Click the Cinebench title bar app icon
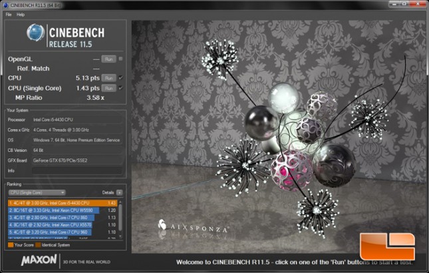Viewport: 429px width, 273px height. (6, 5)
